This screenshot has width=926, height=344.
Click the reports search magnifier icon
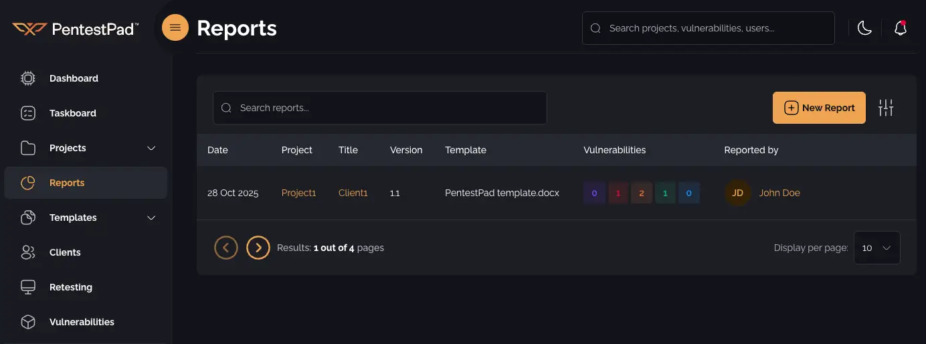pyautogui.click(x=226, y=108)
